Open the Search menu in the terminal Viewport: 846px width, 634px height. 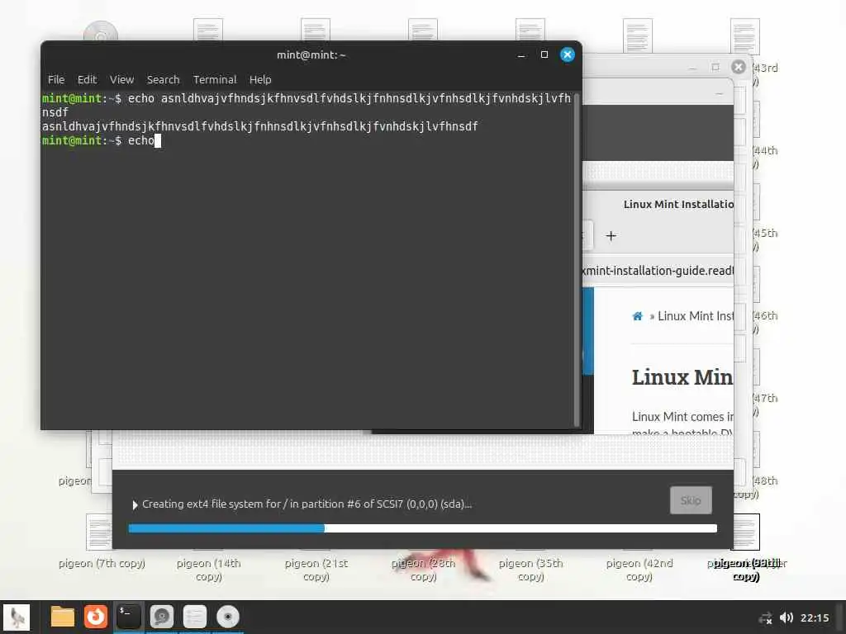click(x=163, y=80)
